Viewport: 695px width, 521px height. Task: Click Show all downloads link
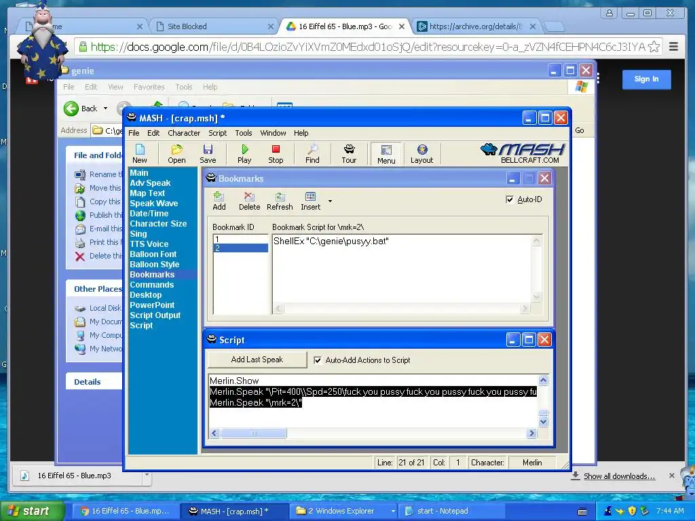point(619,476)
